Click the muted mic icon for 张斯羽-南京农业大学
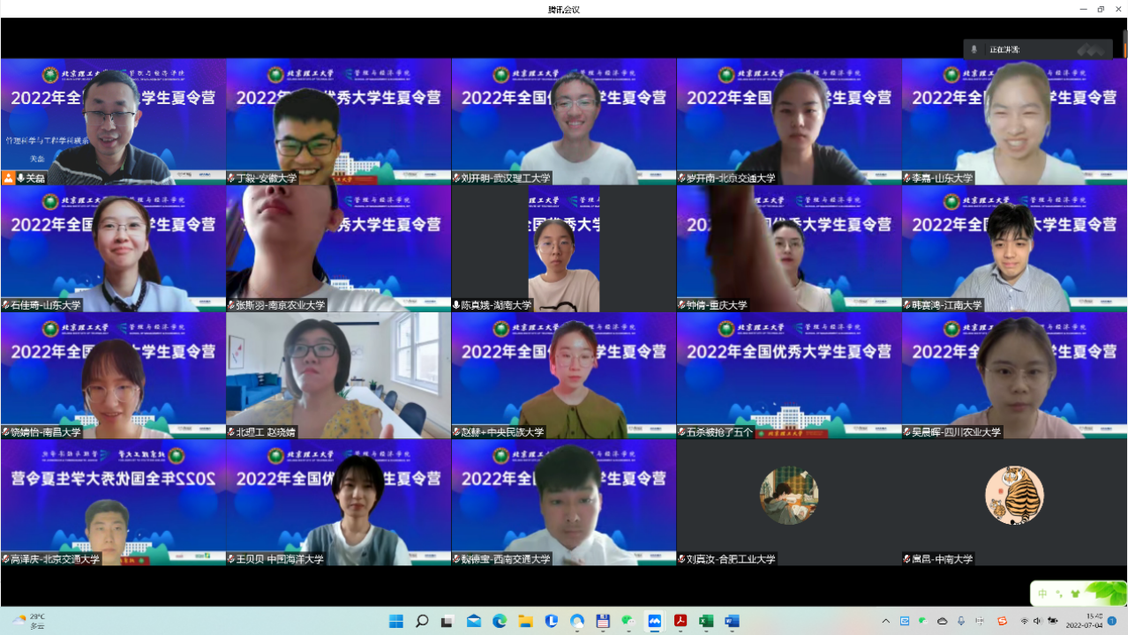 [231, 305]
